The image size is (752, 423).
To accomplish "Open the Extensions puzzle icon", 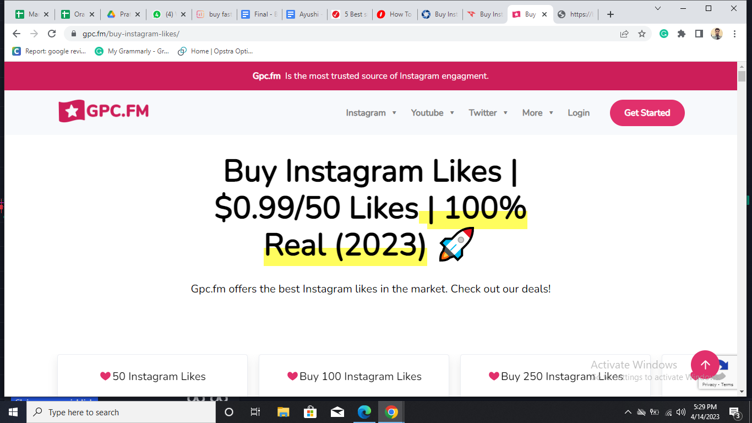I will coord(682,34).
